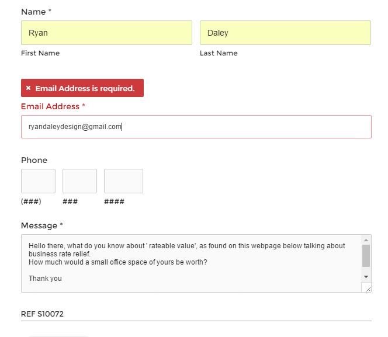Click the '(###)' phone hint

pyautogui.click(x=31, y=201)
